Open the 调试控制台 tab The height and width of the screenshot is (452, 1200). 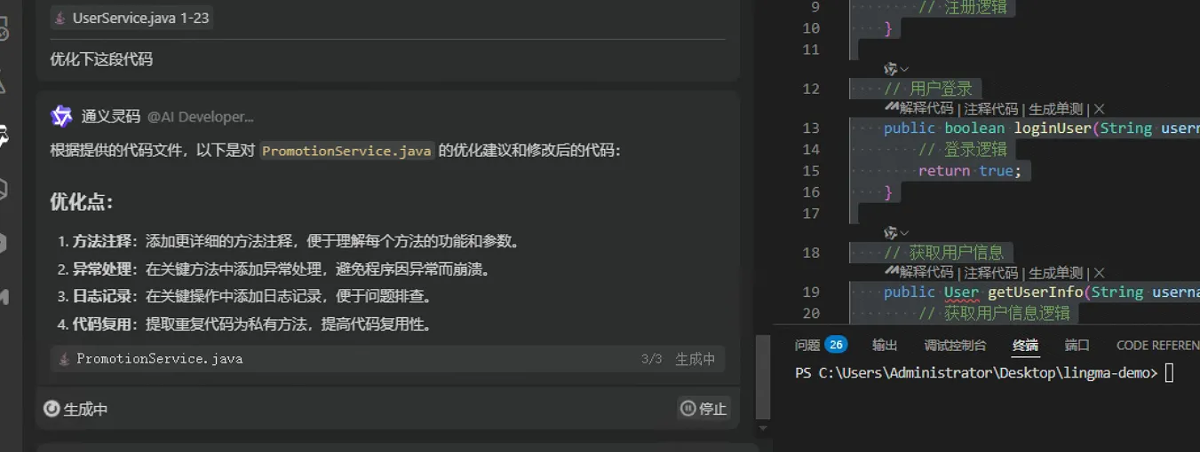pos(955,345)
